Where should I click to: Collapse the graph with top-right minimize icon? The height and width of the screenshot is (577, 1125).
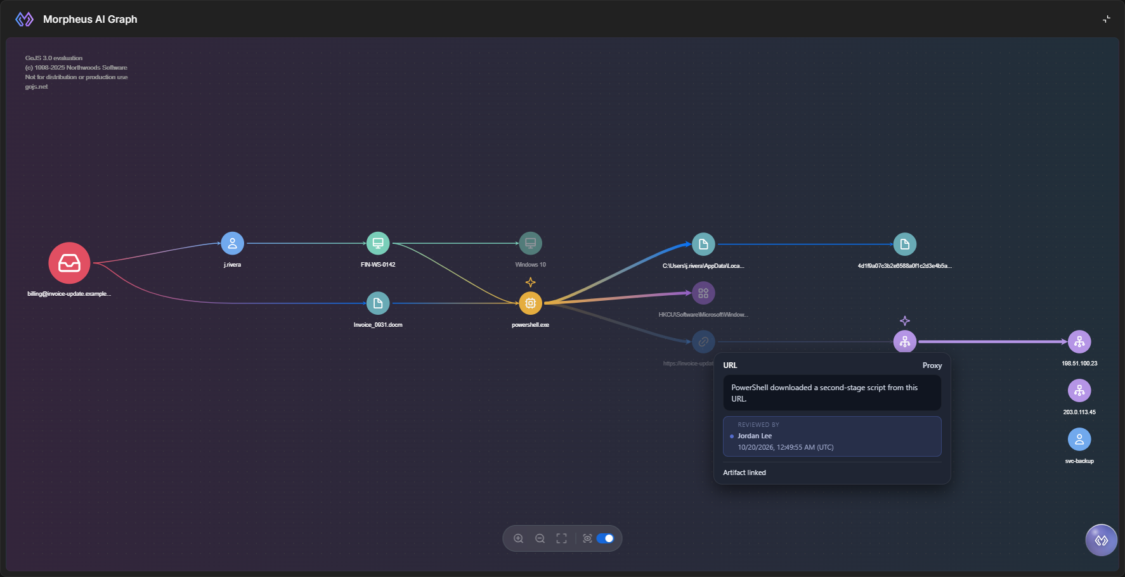[1107, 19]
